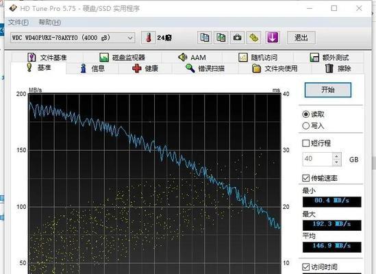Increase short stroke GB spinner value
Screen dimensions: 376x274
[337, 156]
